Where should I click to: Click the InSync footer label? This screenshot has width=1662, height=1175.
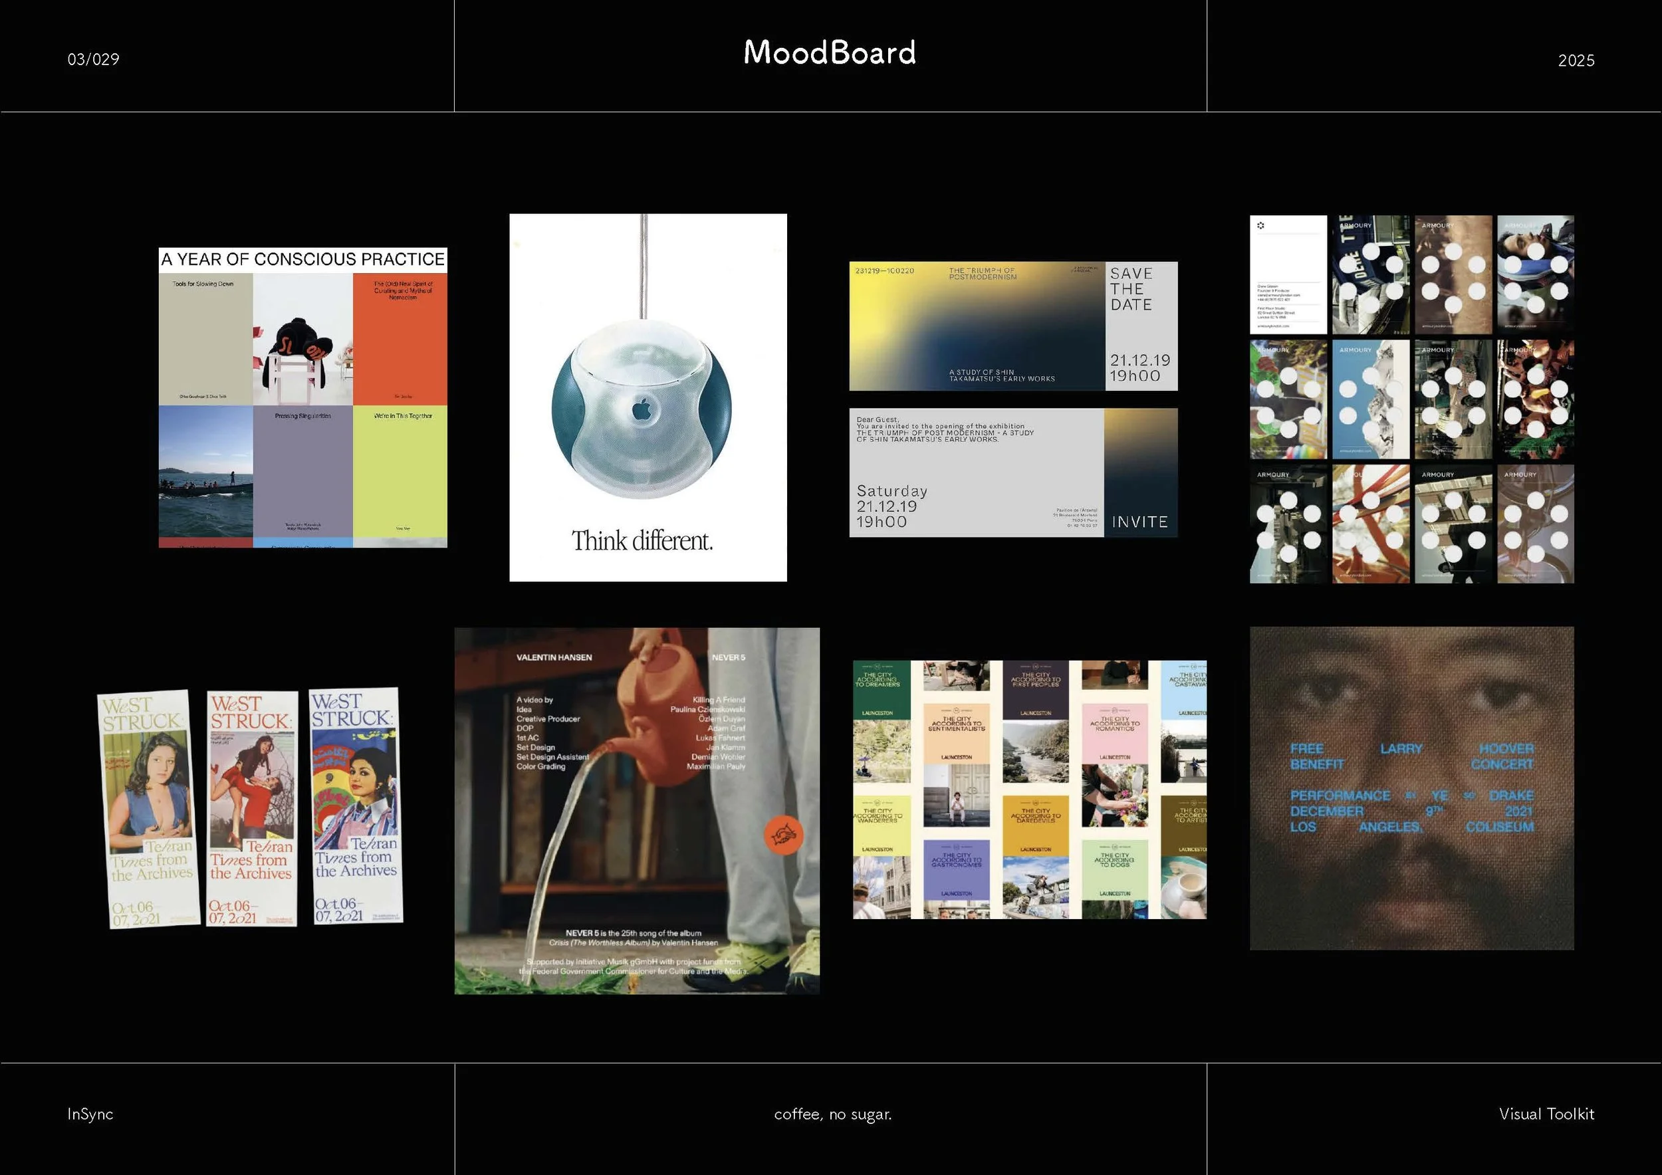click(90, 1113)
